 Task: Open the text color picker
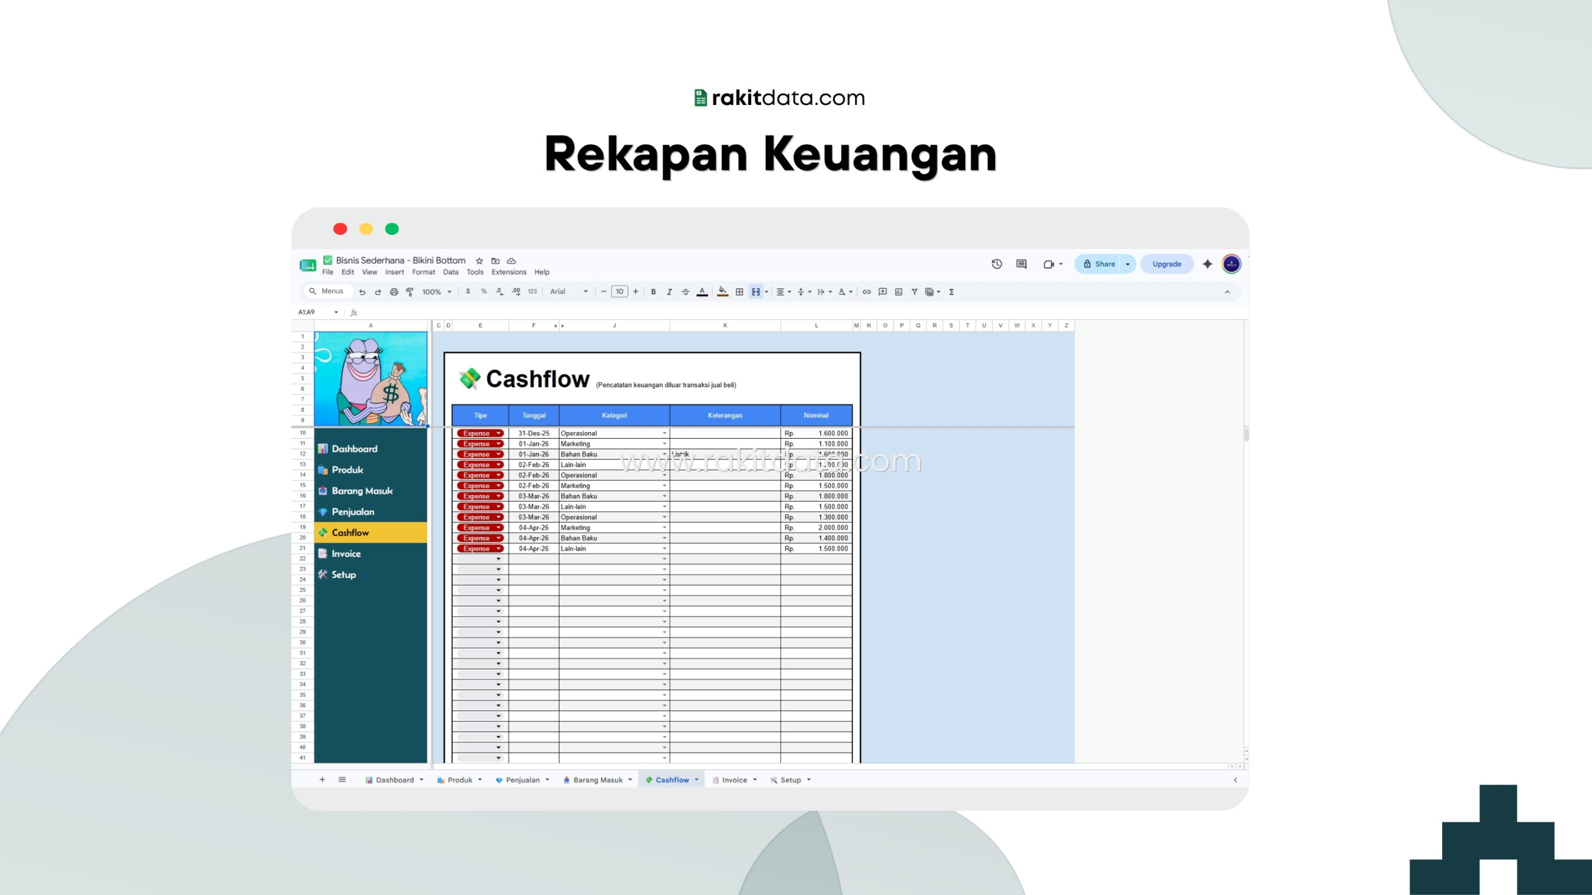pos(702,291)
